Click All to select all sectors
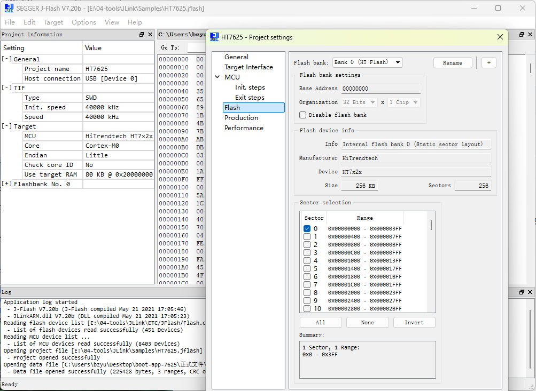Viewport: 536px width, 391px height. [321, 322]
